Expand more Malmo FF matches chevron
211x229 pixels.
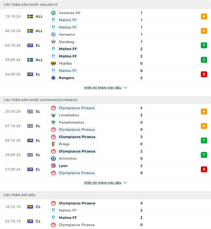(125, 88)
